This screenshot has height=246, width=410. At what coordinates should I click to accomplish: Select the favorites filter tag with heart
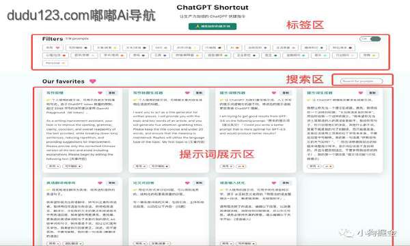53,48
